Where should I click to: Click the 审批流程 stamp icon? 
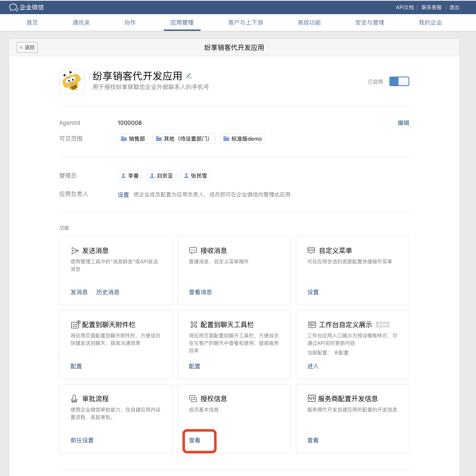click(74, 399)
